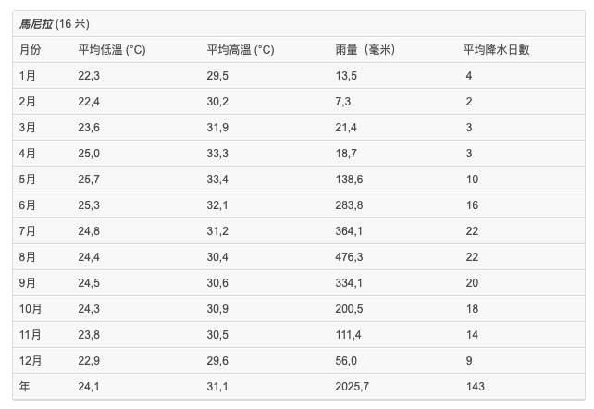This screenshot has height=409, width=594.
Task: Select the 12月 row label
Action: click(31, 360)
